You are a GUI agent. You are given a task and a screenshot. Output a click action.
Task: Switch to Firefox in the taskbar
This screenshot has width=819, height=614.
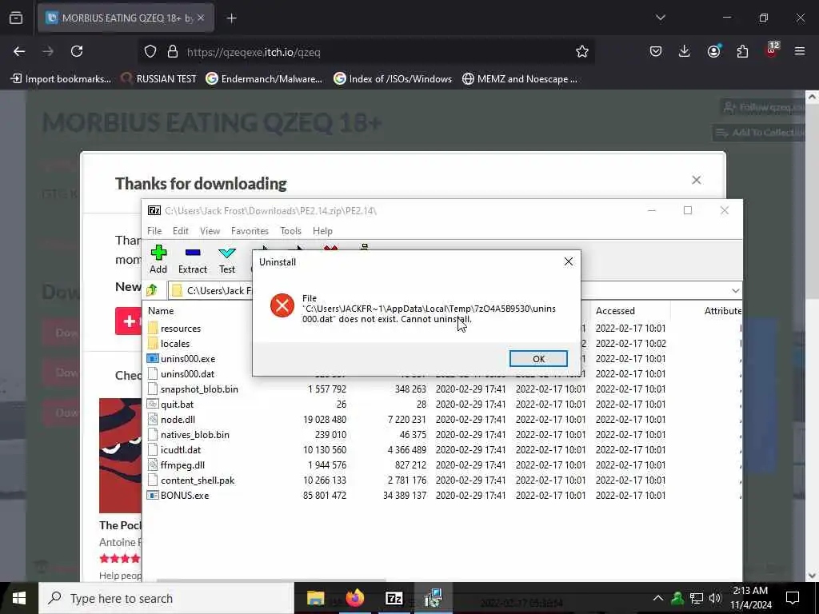pyautogui.click(x=354, y=598)
